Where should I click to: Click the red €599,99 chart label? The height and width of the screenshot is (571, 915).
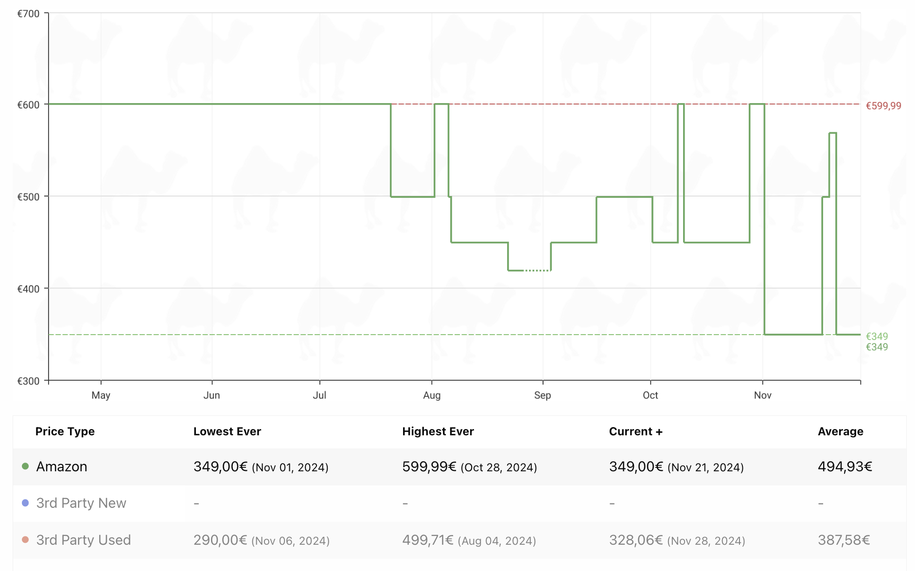pyautogui.click(x=883, y=106)
